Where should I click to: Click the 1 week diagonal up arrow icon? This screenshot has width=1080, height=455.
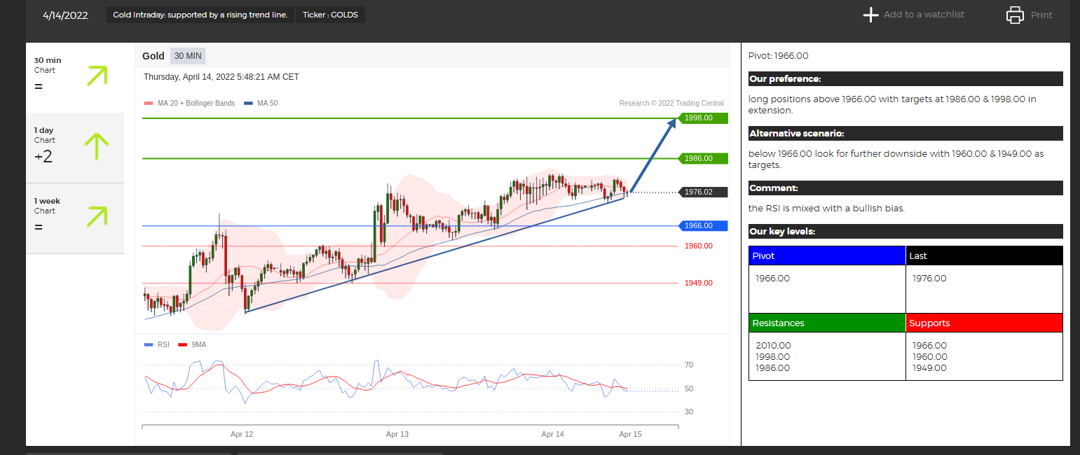click(x=97, y=216)
